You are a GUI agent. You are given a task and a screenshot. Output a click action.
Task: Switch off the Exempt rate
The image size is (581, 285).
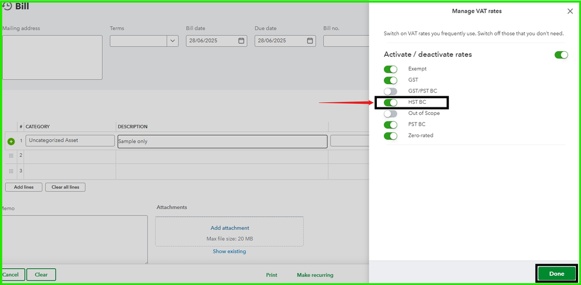pyautogui.click(x=391, y=69)
